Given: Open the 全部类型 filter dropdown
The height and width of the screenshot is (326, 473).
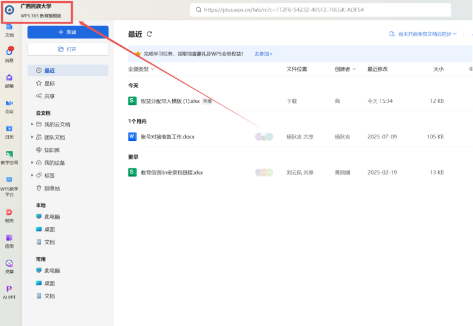Looking at the screenshot, I should [x=141, y=69].
